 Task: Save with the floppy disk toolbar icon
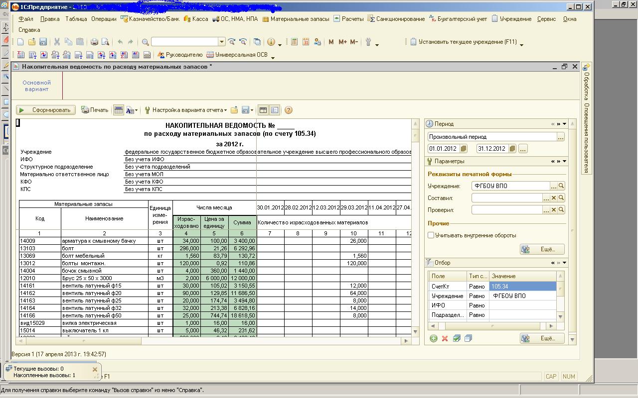click(43, 42)
